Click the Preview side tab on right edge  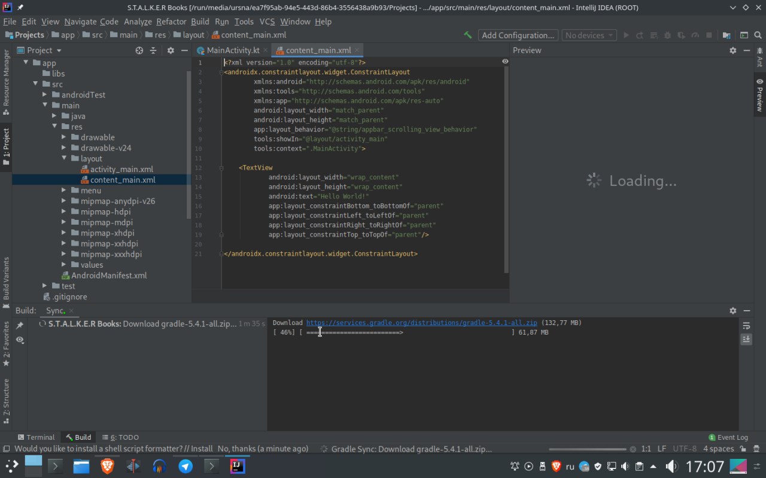[x=759, y=94]
